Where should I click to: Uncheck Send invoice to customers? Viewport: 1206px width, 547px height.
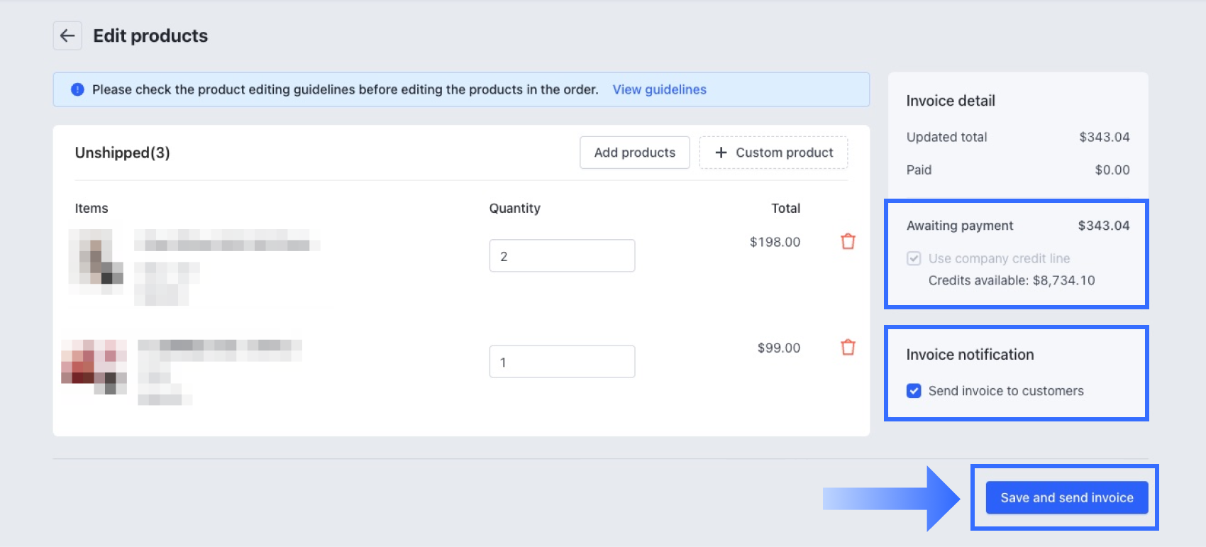[914, 391]
